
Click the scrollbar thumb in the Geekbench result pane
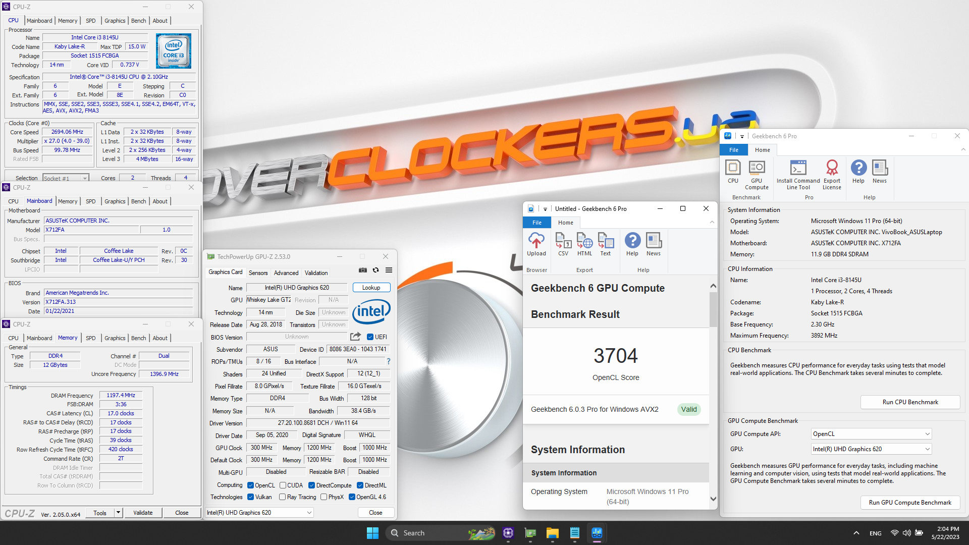(x=713, y=309)
